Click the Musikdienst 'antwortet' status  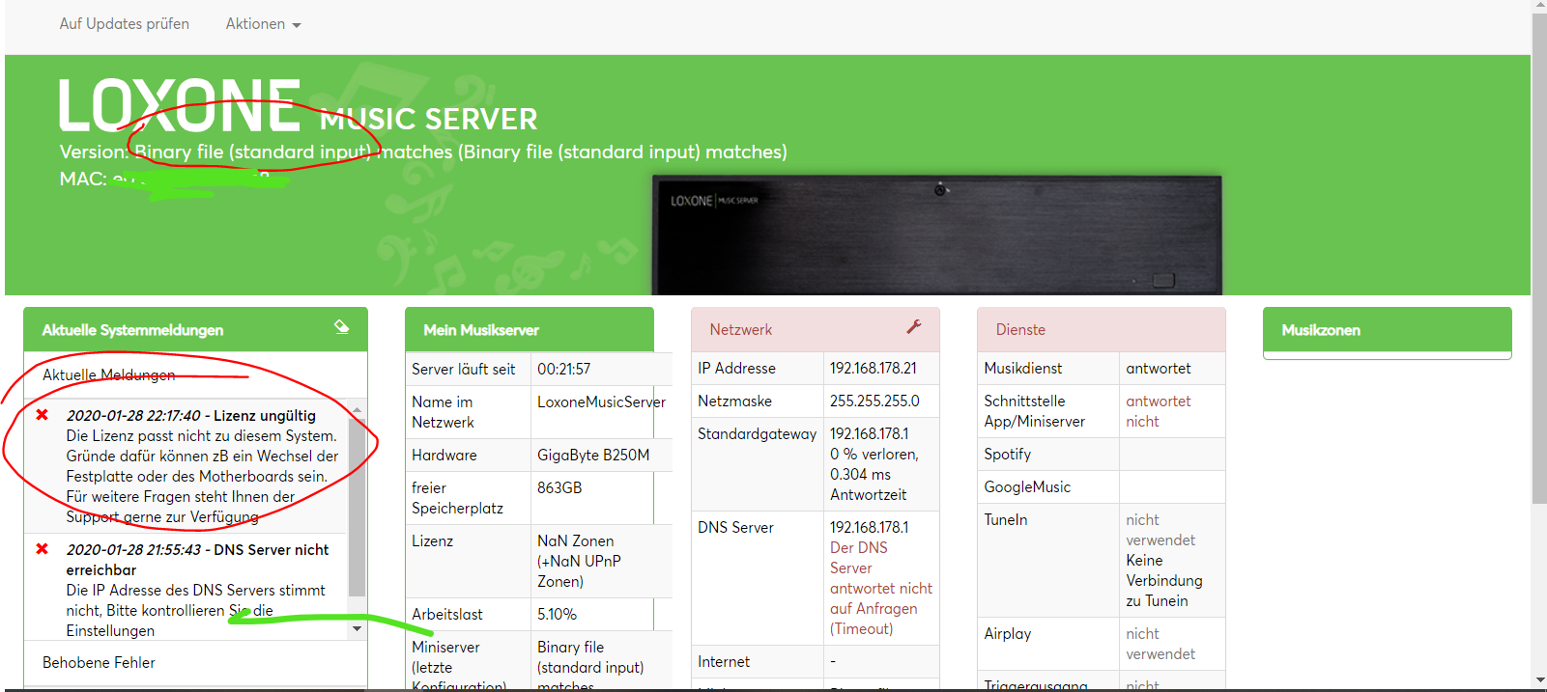1159,369
